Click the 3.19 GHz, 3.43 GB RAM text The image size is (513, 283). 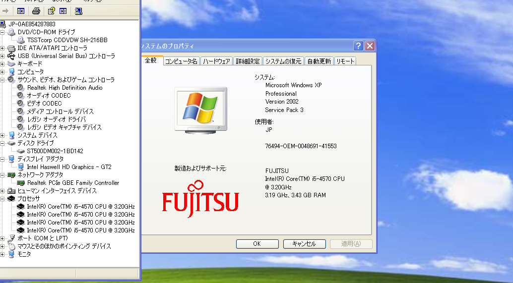pyautogui.click(x=295, y=195)
